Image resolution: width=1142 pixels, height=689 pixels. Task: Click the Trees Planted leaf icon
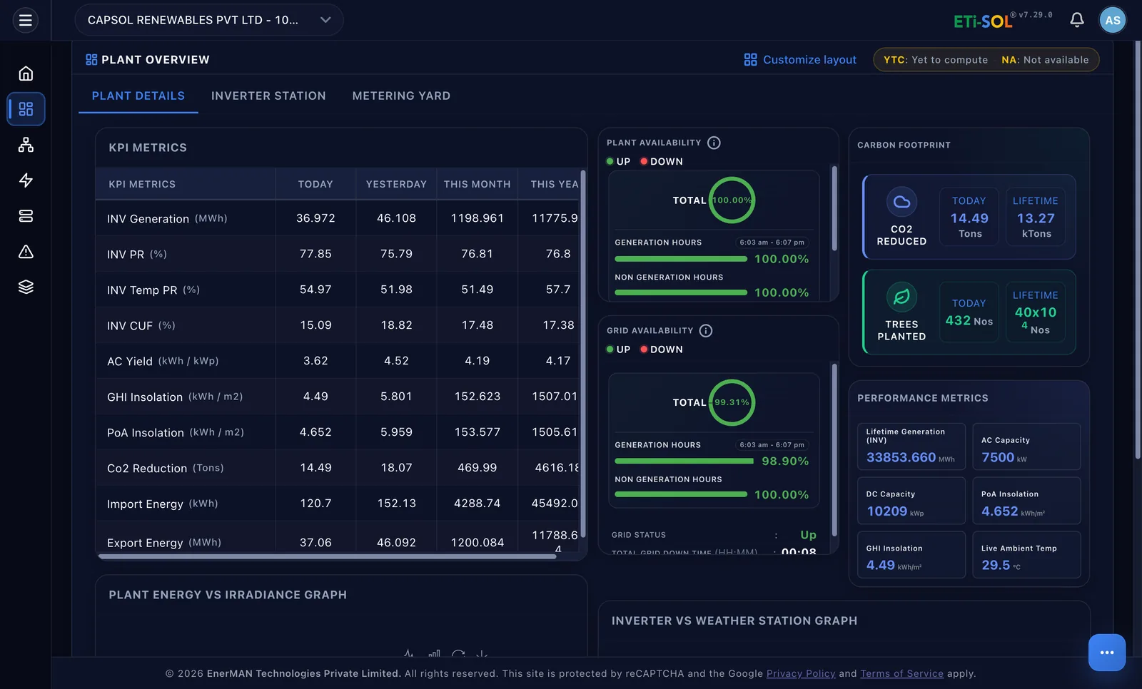click(901, 297)
